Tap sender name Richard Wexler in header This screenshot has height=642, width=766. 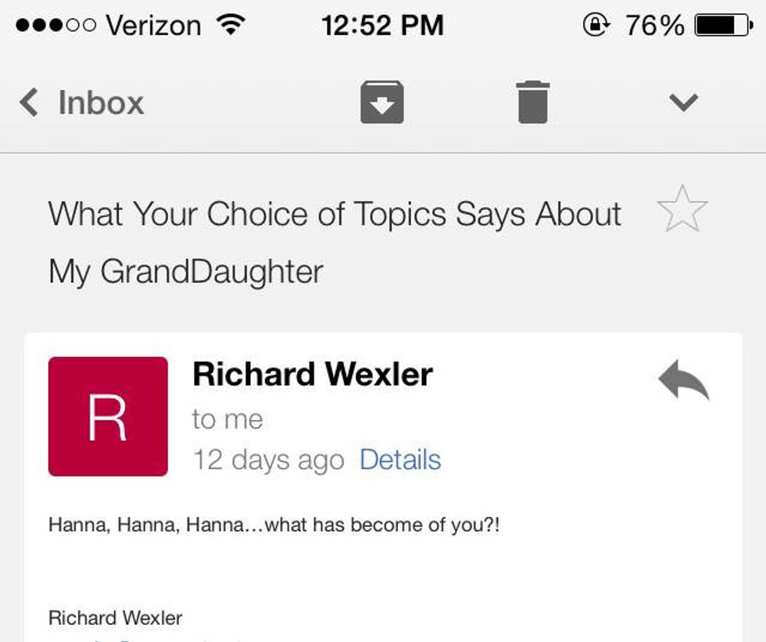coord(313,374)
